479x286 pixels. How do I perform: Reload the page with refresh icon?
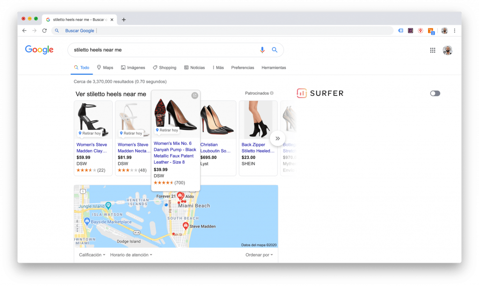44,30
